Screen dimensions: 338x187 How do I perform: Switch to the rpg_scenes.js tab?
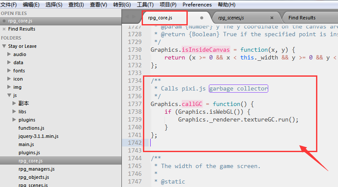click(231, 18)
